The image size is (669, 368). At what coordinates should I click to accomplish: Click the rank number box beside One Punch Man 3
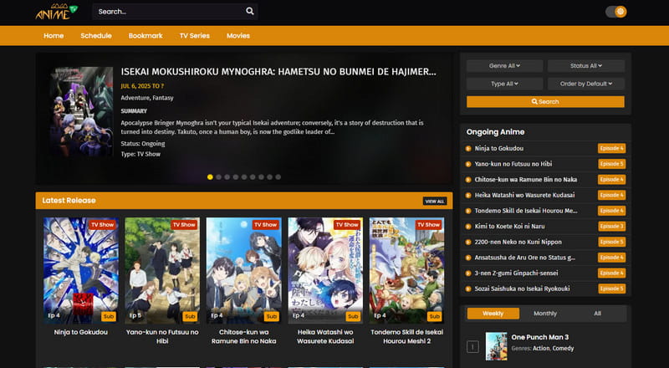[472, 346]
